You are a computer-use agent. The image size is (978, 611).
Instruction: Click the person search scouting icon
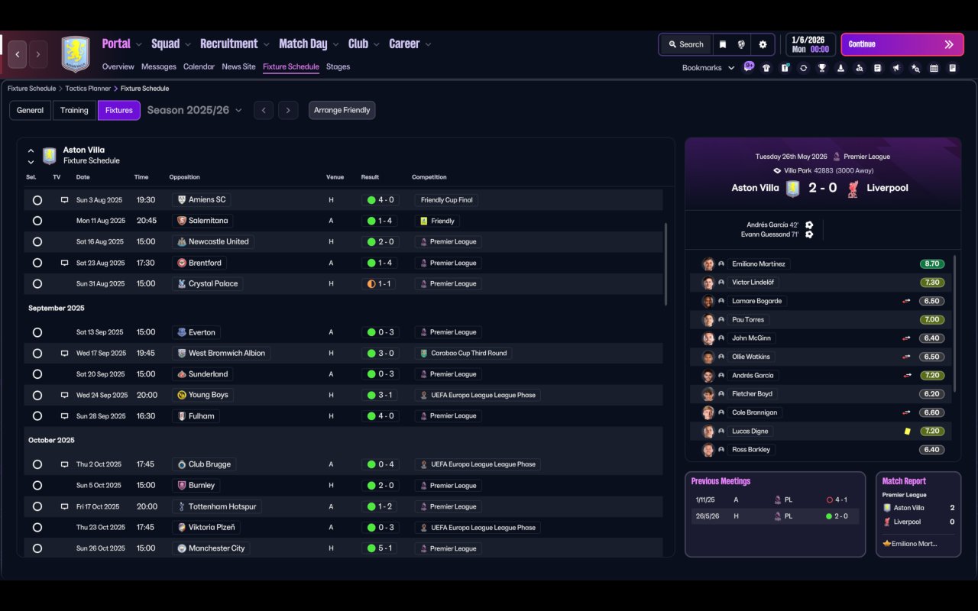coord(859,68)
